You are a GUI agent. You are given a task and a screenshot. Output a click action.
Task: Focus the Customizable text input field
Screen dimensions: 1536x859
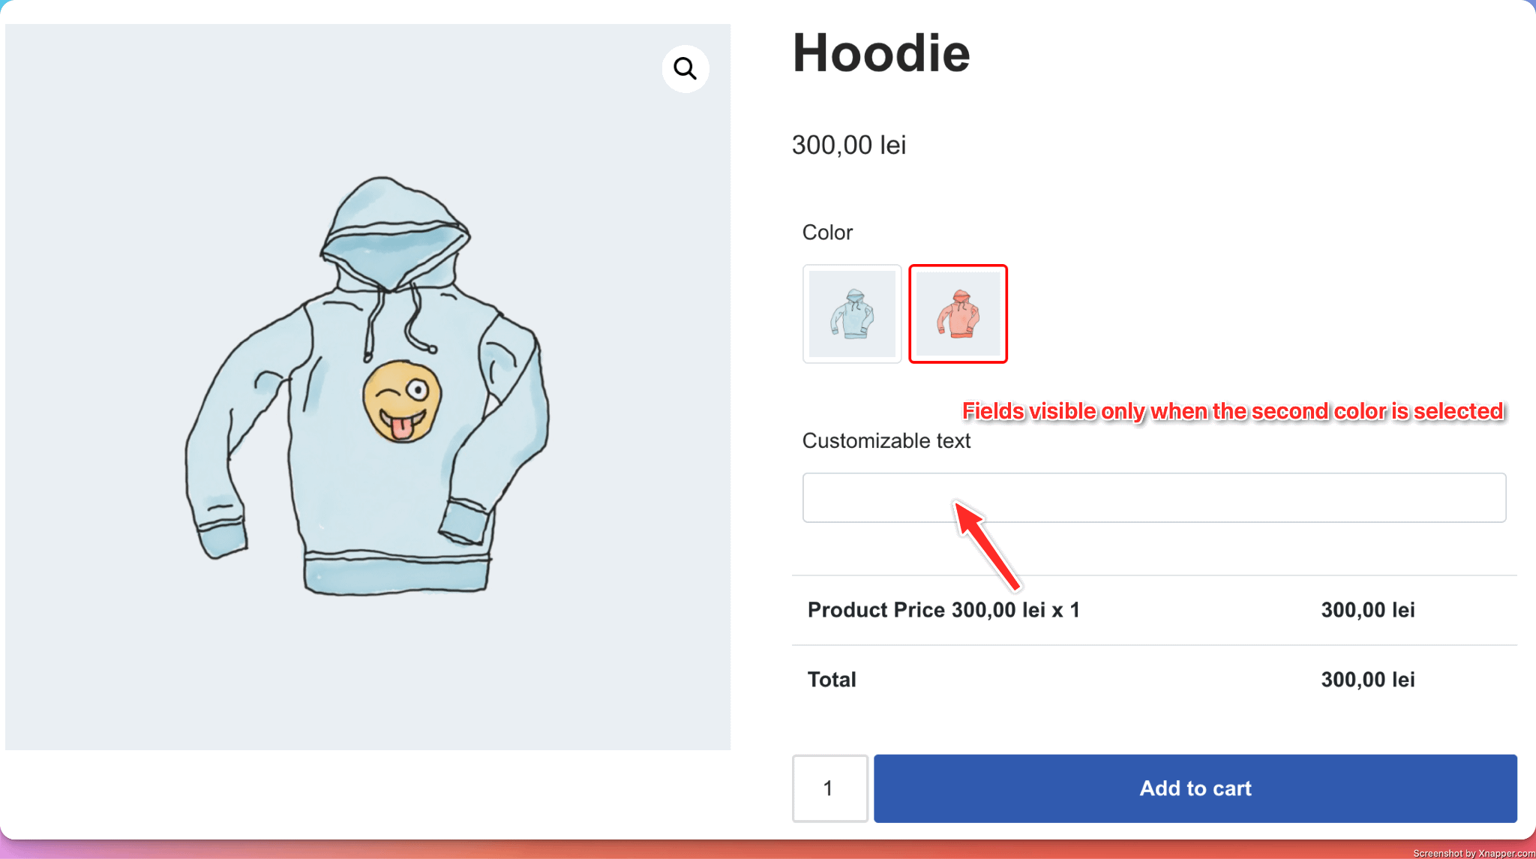(1153, 497)
